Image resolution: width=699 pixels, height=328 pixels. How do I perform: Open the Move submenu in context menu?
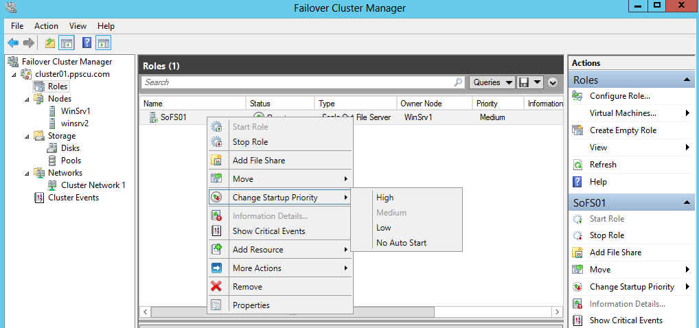pyautogui.click(x=280, y=179)
